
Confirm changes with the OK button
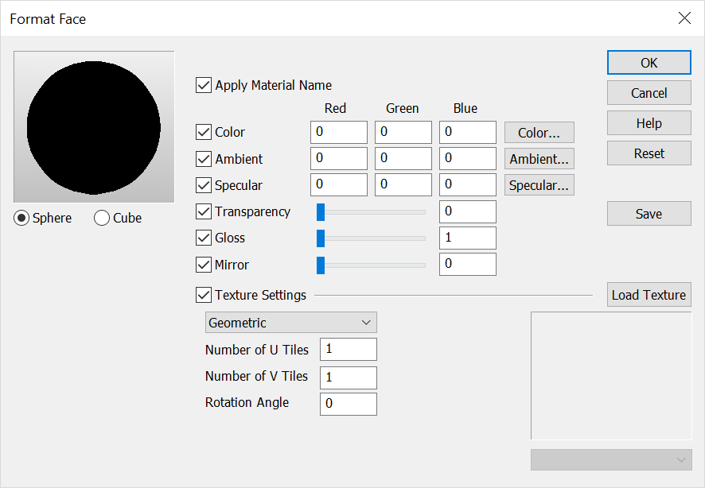pyautogui.click(x=649, y=62)
